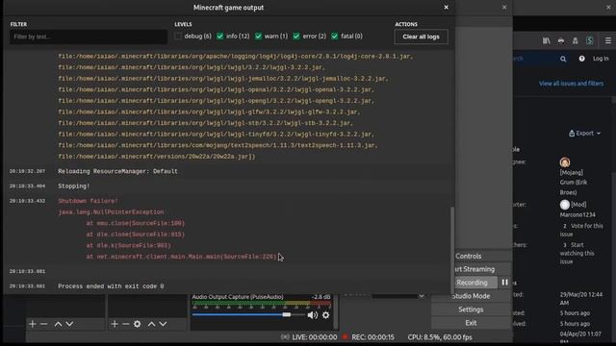This screenshot has width=616, height=346.
Task: Click the OBS Settings button
Action: (x=471, y=309)
